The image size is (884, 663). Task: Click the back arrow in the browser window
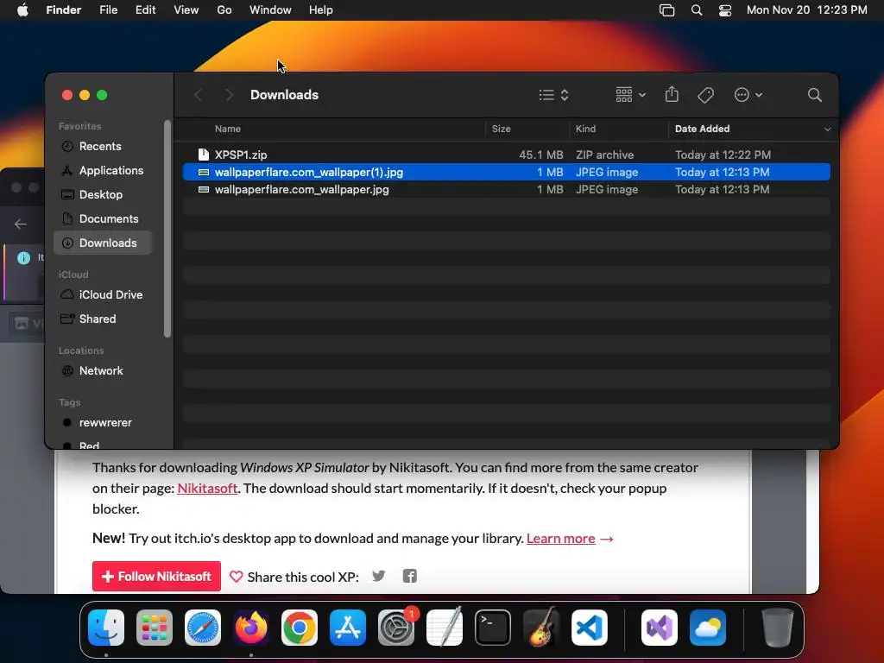(21, 224)
